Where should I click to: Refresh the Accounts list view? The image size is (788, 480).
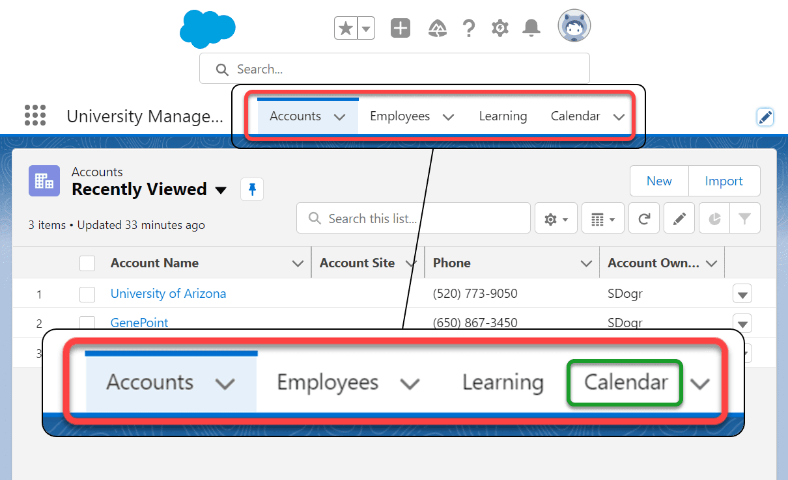point(643,218)
